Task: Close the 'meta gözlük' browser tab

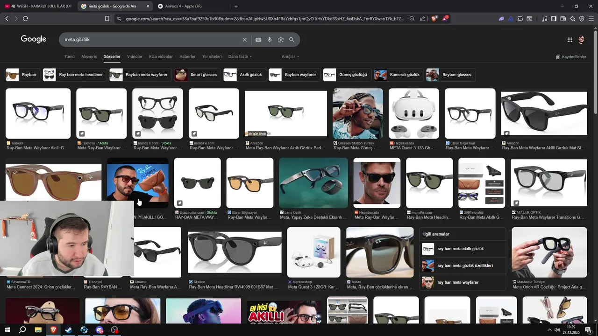Action: (148, 6)
